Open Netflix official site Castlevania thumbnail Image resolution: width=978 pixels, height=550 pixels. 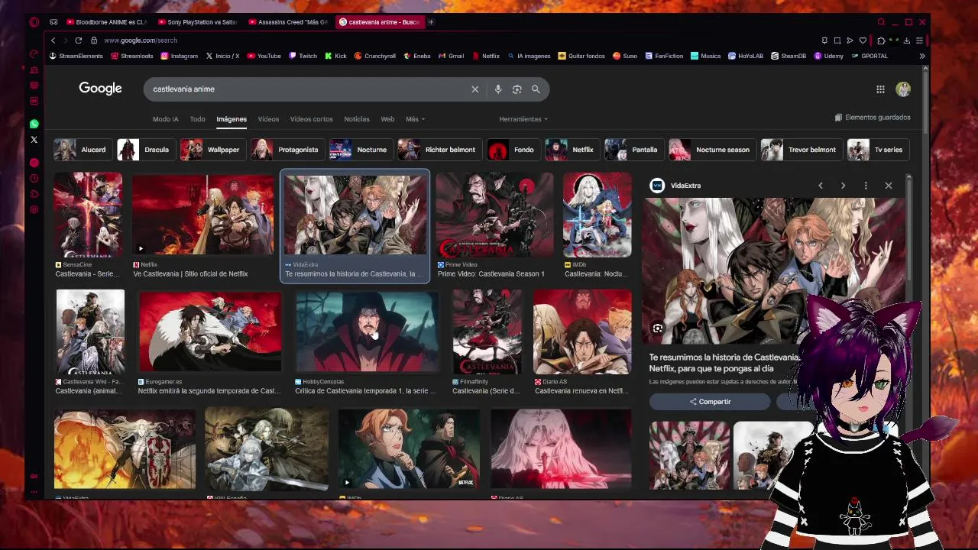[203, 215]
